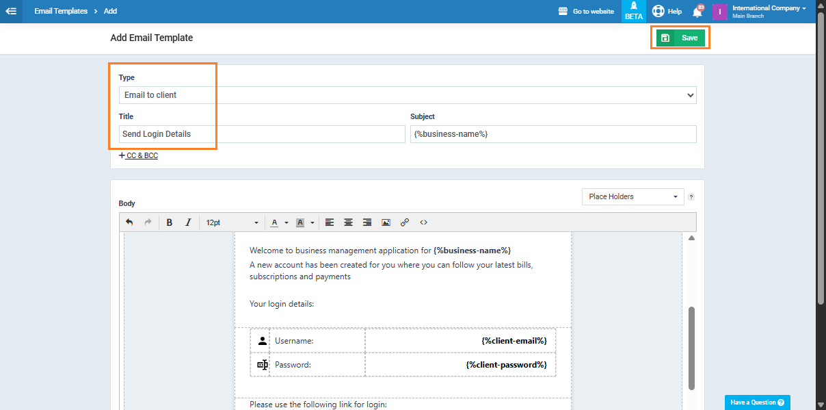This screenshot has width=826, height=410.
Task: Toggle italic formatting in the body editor
Action: pyautogui.click(x=188, y=222)
